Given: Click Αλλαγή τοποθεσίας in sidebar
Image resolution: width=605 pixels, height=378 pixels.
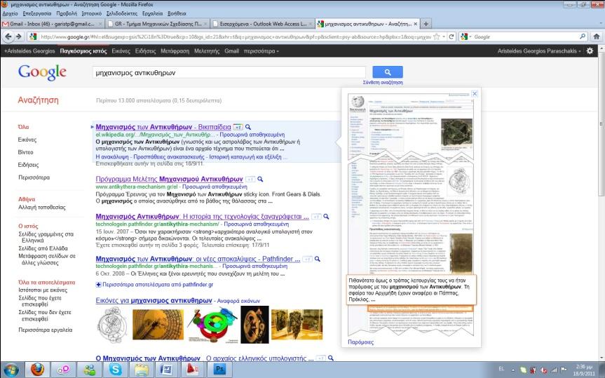Looking at the screenshot, I should click(42, 208).
